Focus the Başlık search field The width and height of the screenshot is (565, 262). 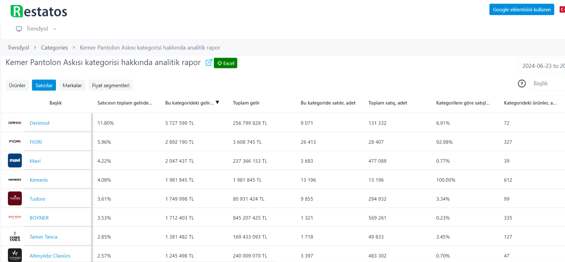(547, 83)
